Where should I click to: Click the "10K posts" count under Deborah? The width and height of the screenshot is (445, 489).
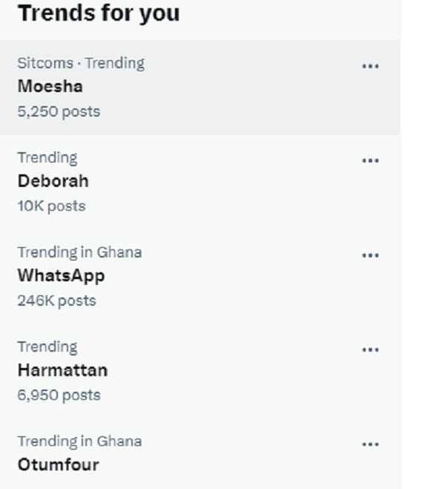(x=51, y=206)
